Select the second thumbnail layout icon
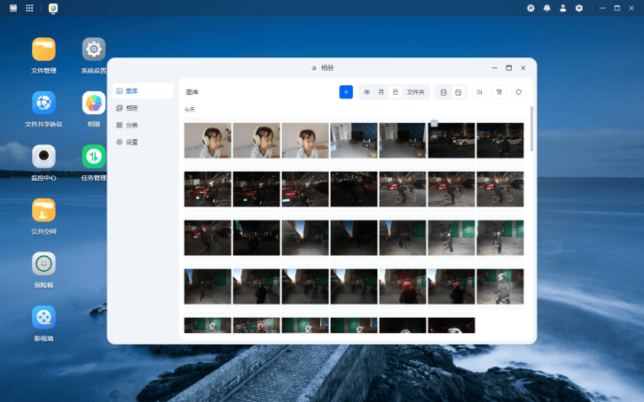This screenshot has width=644, height=402. 458,92
